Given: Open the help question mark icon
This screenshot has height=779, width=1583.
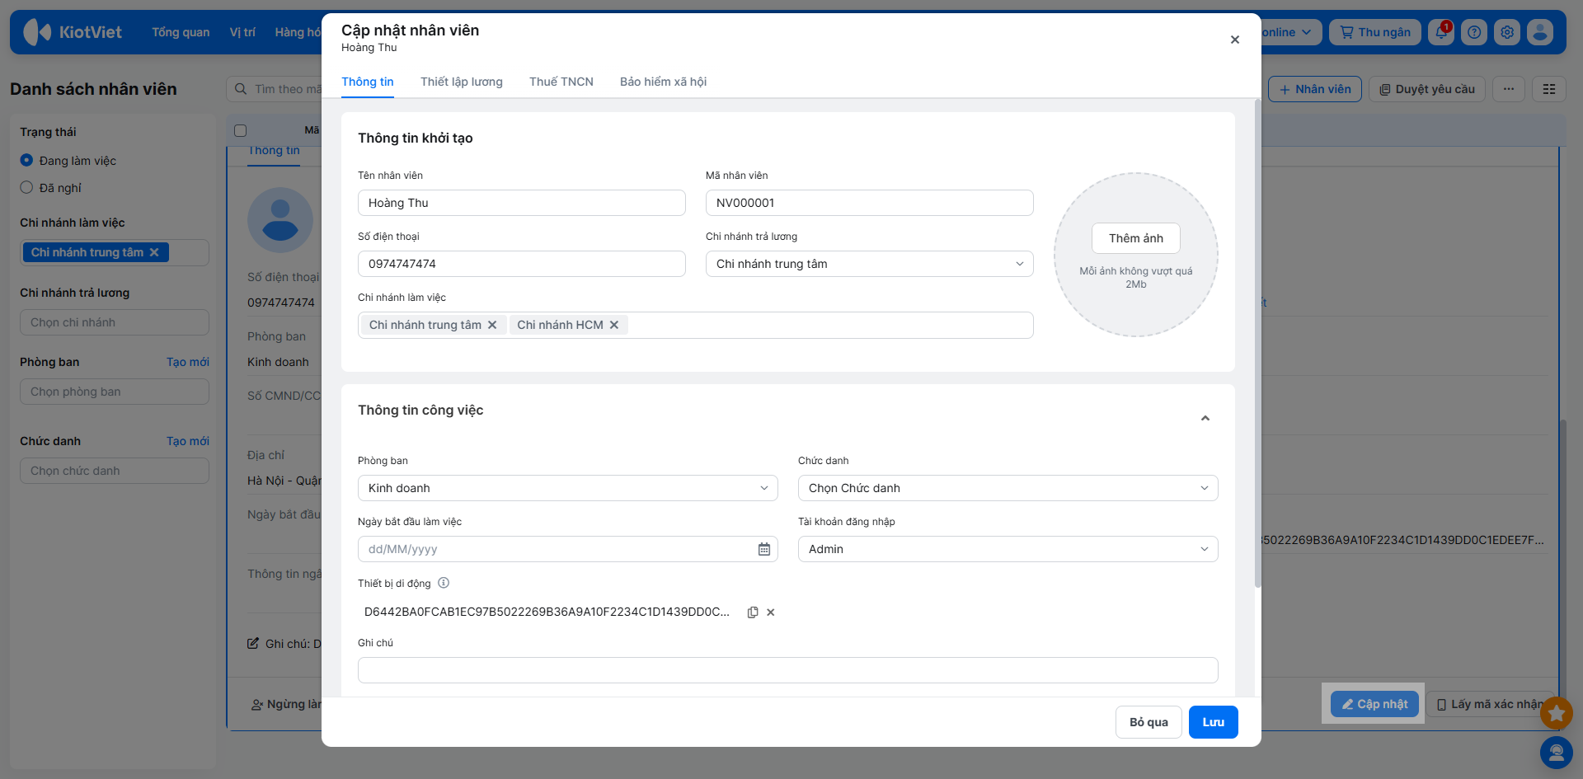Looking at the screenshot, I should (1474, 32).
